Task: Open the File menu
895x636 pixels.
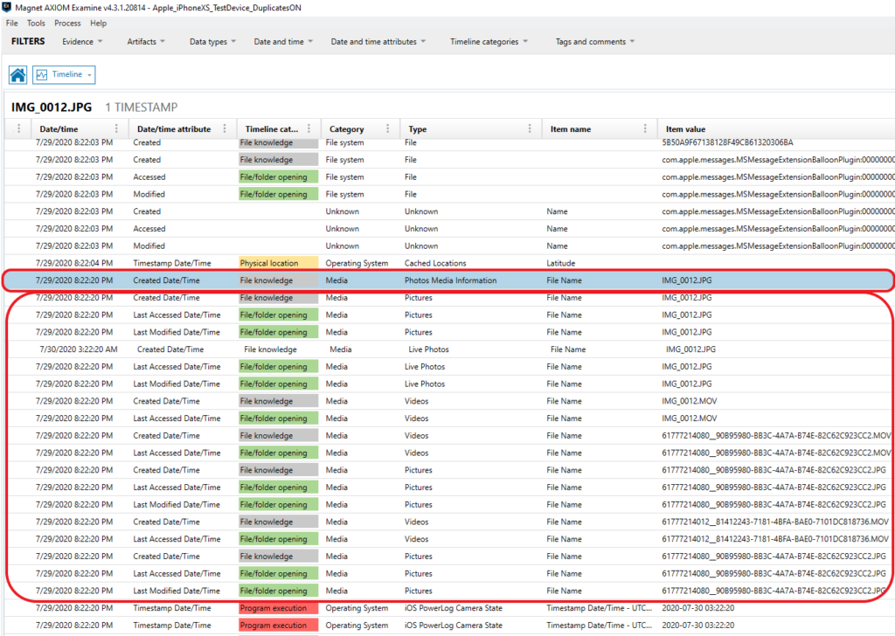Action: coord(12,24)
